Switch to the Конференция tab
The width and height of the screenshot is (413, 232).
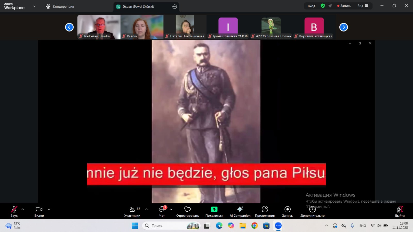pos(60,6)
